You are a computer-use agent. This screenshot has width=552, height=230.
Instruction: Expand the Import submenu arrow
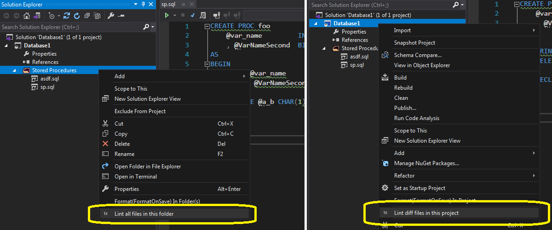(x=534, y=30)
